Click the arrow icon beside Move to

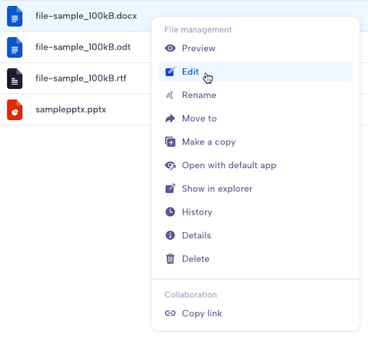tap(170, 119)
